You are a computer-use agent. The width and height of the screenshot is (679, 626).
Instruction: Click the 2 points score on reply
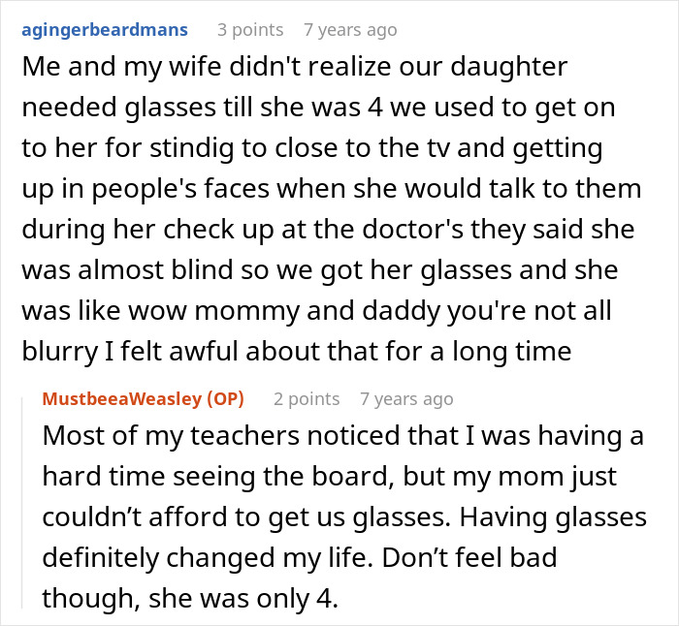tap(307, 399)
